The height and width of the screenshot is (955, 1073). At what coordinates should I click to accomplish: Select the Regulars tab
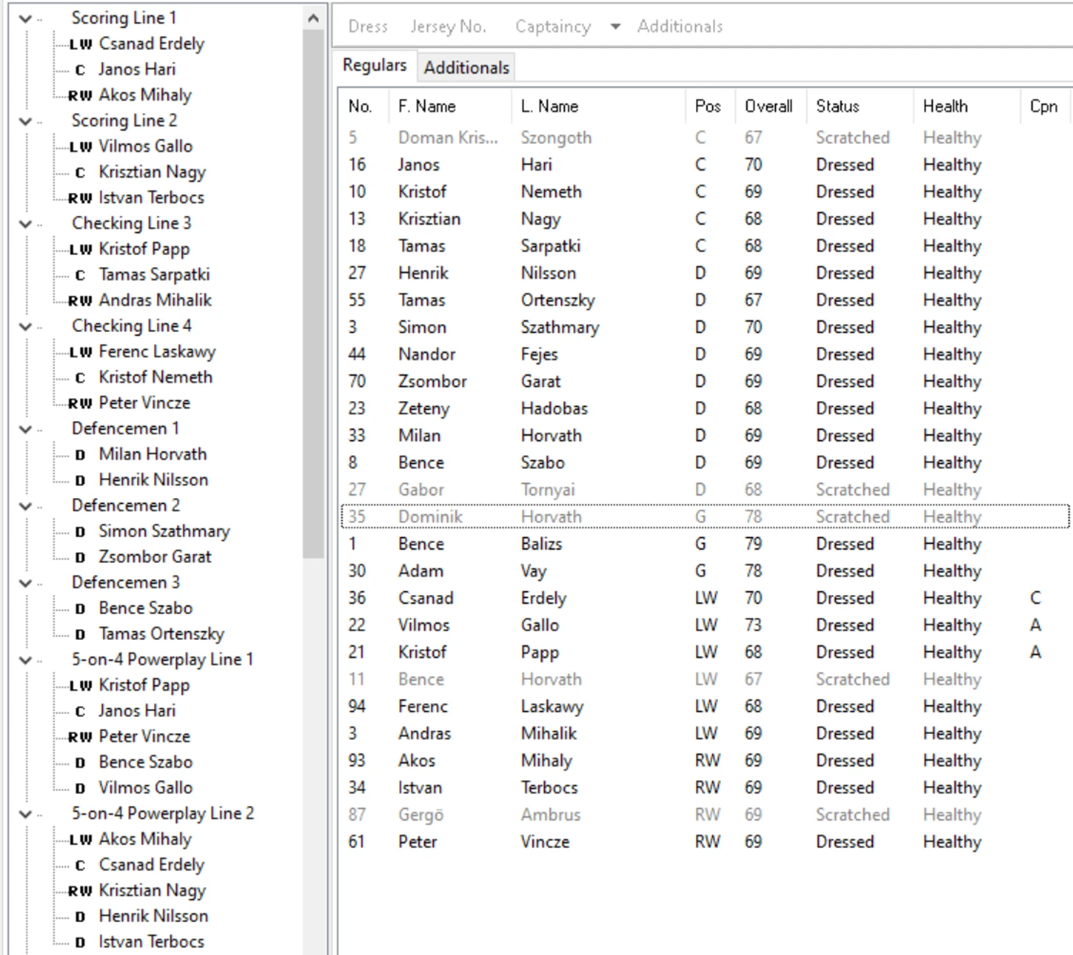click(374, 65)
